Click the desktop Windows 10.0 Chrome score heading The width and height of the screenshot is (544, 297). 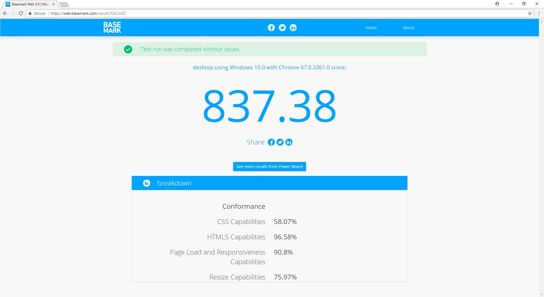point(269,67)
